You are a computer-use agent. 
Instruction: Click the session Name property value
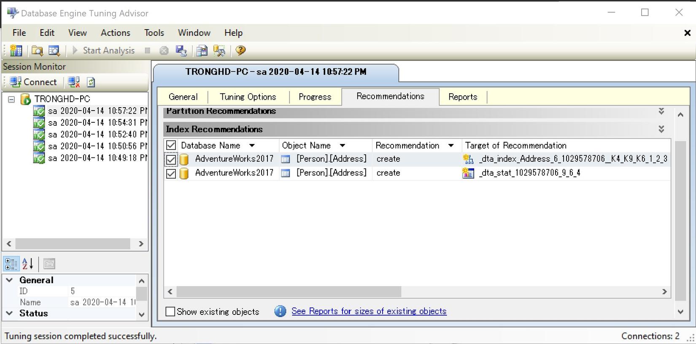[x=102, y=302]
